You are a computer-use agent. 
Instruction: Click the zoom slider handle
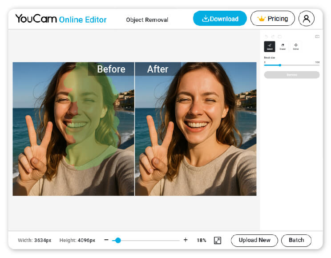(x=118, y=240)
